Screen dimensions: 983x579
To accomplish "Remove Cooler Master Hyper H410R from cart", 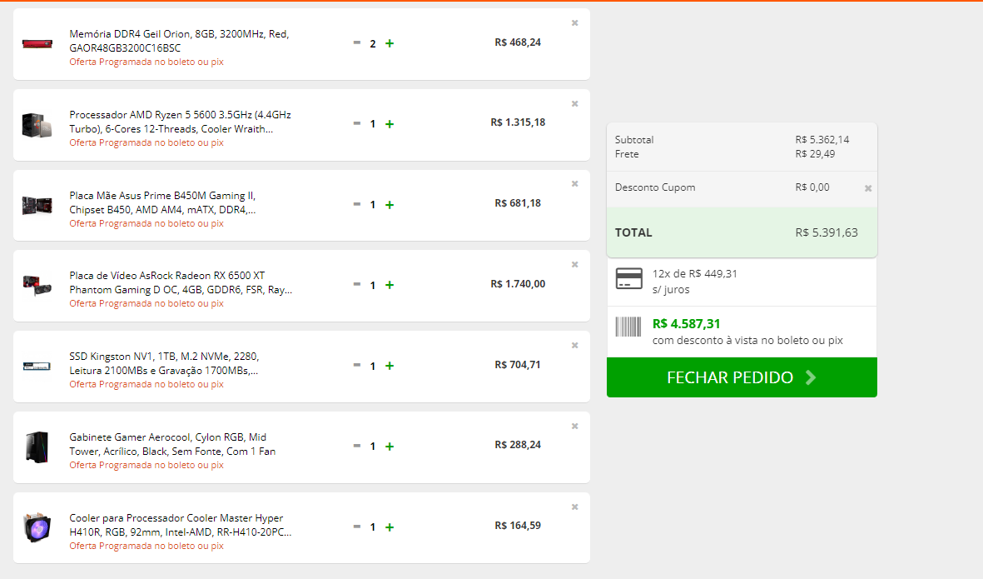I will pyautogui.click(x=575, y=507).
